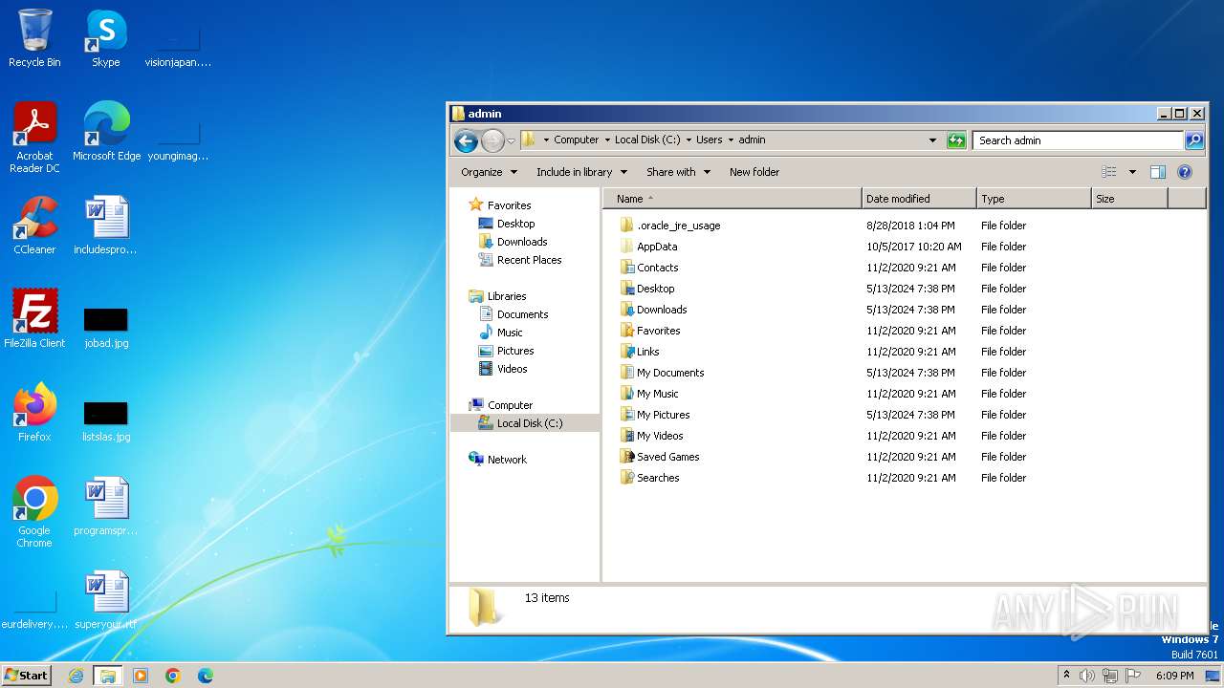Select the Saved Games folder row

click(667, 457)
